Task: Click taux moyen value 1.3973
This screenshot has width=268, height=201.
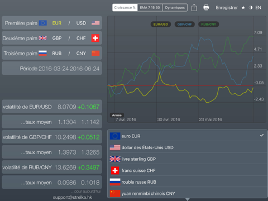Action: 67,152
